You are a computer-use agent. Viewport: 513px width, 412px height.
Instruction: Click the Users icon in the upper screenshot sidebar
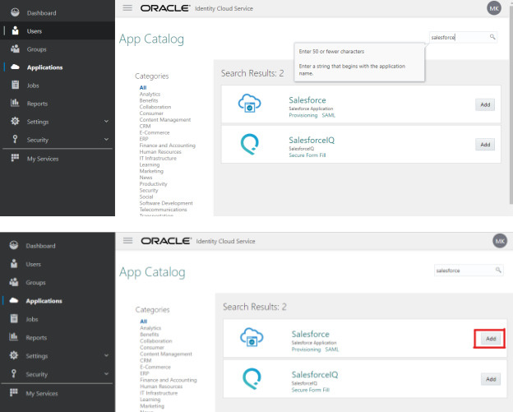coord(15,31)
